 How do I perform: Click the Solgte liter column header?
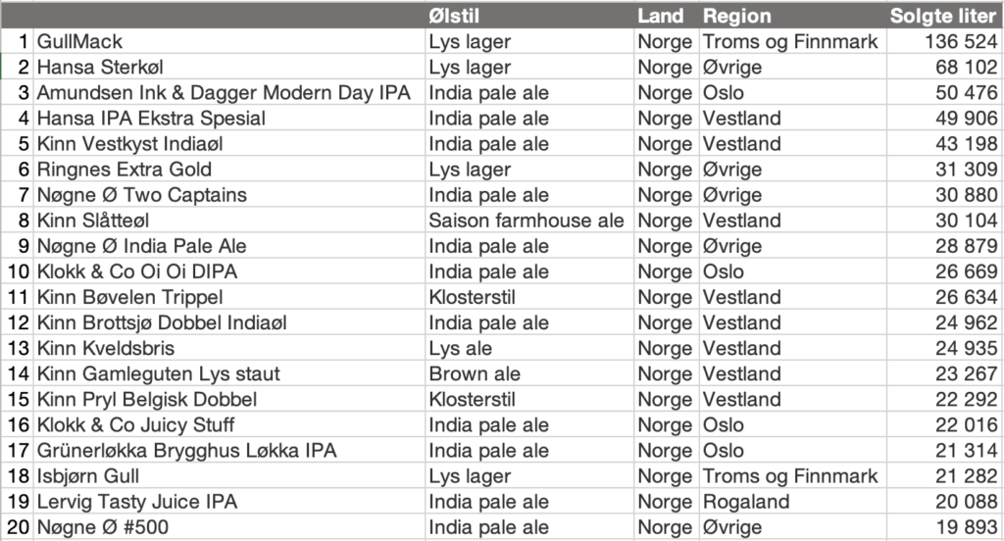pyautogui.click(x=942, y=16)
